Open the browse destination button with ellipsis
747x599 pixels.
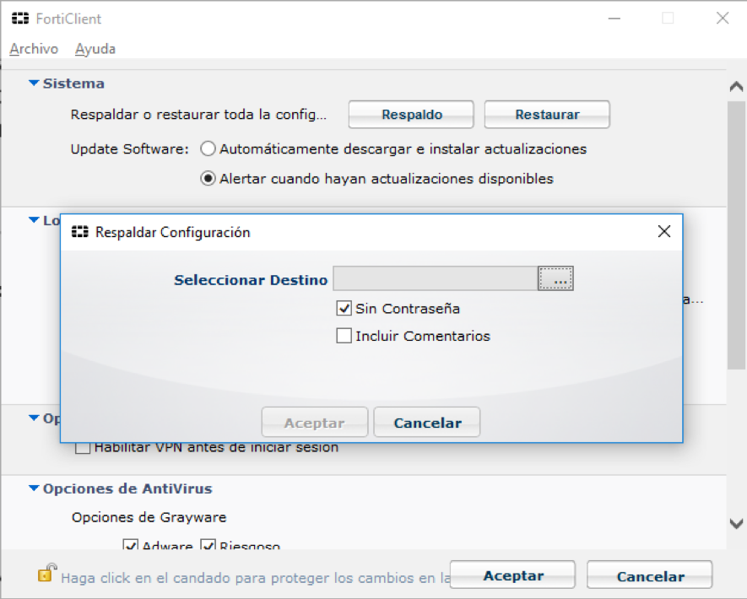click(555, 278)
